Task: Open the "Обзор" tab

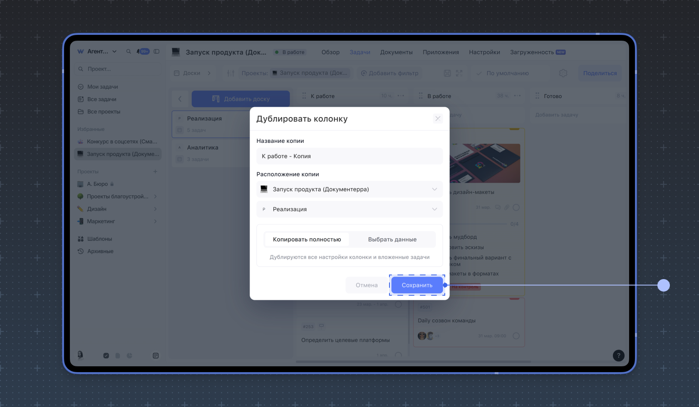Action: click(x=330, y=52)
